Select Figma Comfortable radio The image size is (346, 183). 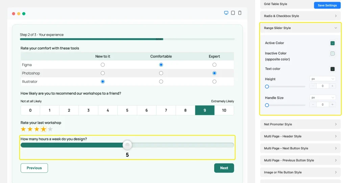161,65
